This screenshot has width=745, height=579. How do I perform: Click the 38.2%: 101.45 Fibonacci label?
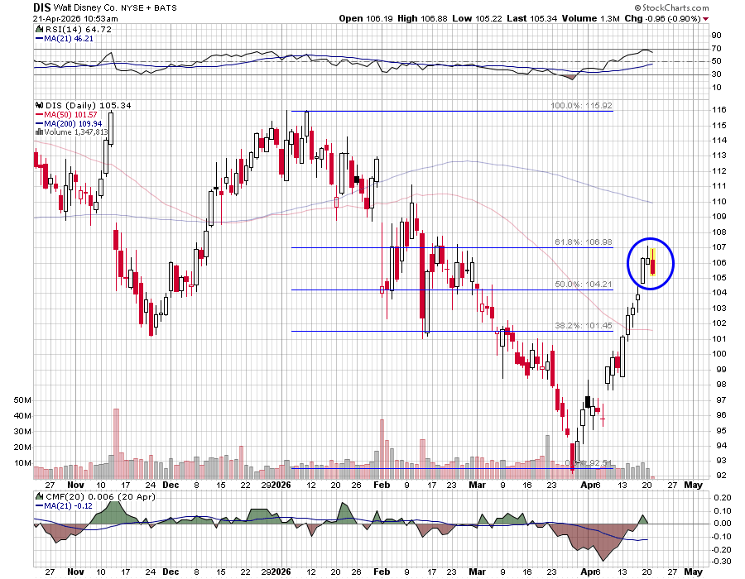[584, 326]
